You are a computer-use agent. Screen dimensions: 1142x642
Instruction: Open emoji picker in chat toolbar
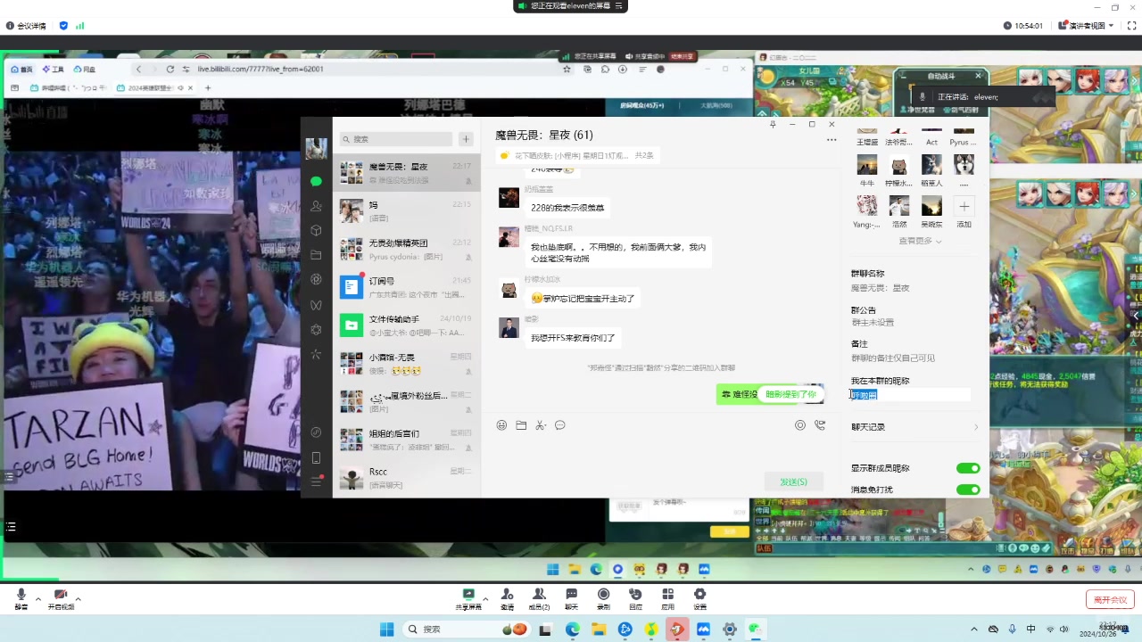[501, 425]
